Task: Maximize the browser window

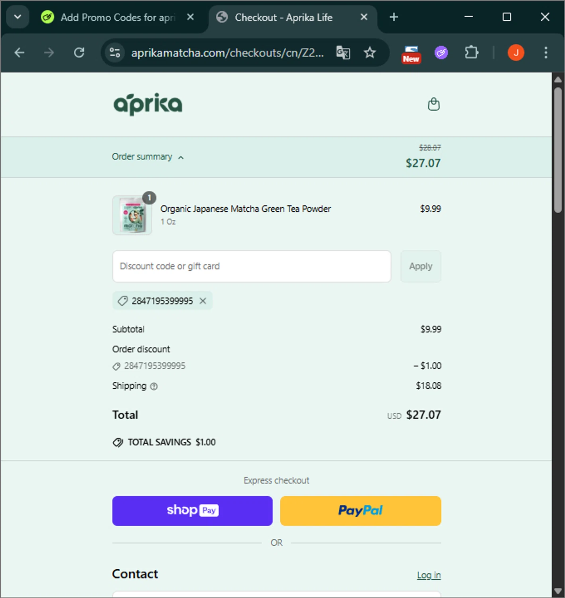Action: [x=506, y=17]
